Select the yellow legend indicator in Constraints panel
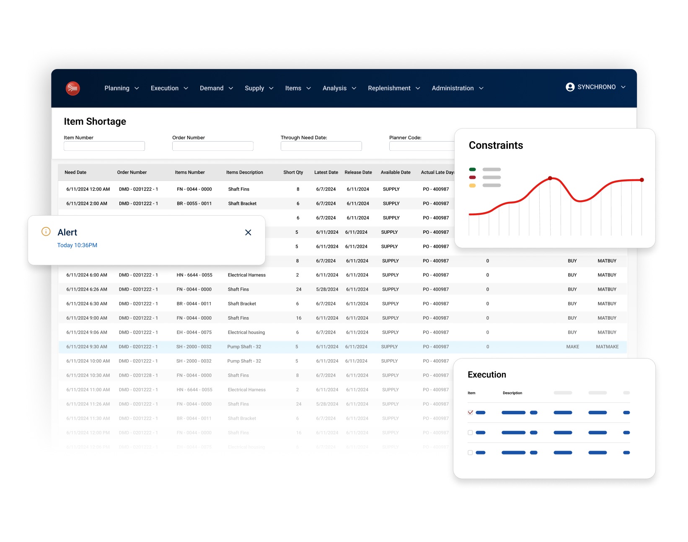The height and width of the screenshot is (542, 688). coord(472,185)
